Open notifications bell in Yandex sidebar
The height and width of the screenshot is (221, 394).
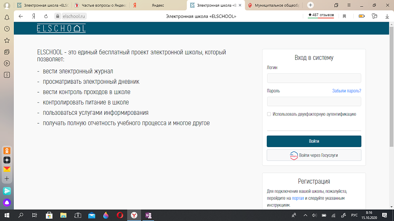coord(7,17)
